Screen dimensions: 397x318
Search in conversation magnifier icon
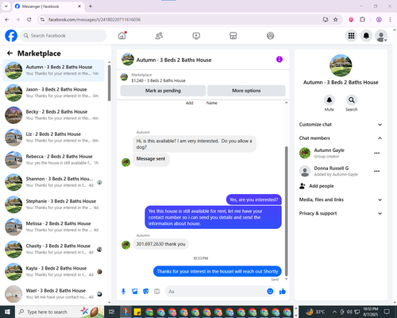point(352,100)
